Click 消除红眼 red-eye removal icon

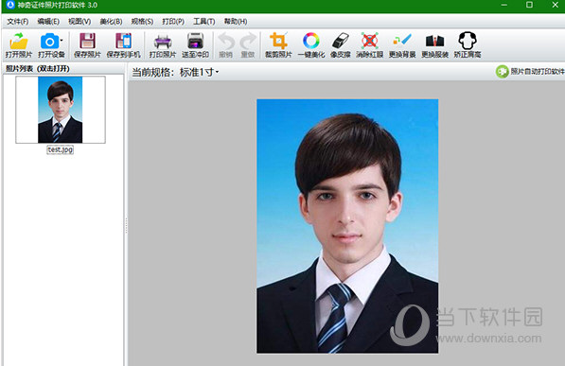[370, 41]
